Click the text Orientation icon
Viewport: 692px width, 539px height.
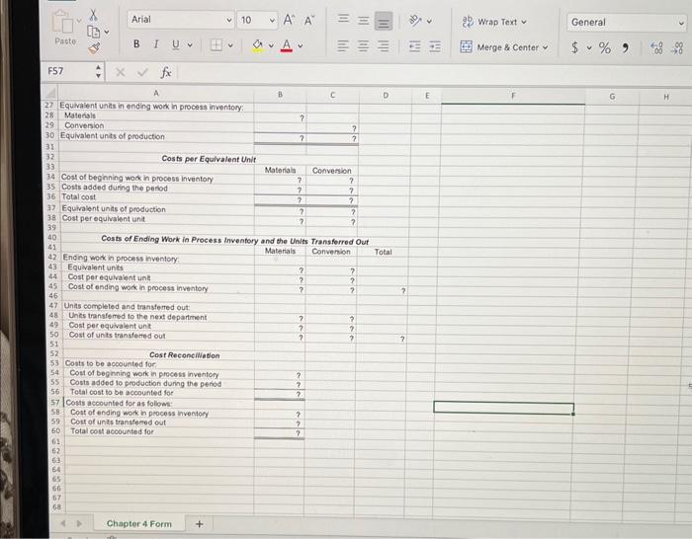tap(415, 21)
